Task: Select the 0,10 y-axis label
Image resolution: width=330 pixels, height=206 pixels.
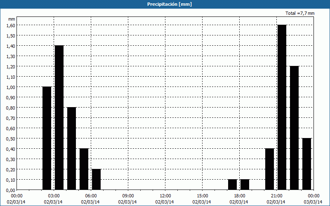Action: [x=11, y=180]
